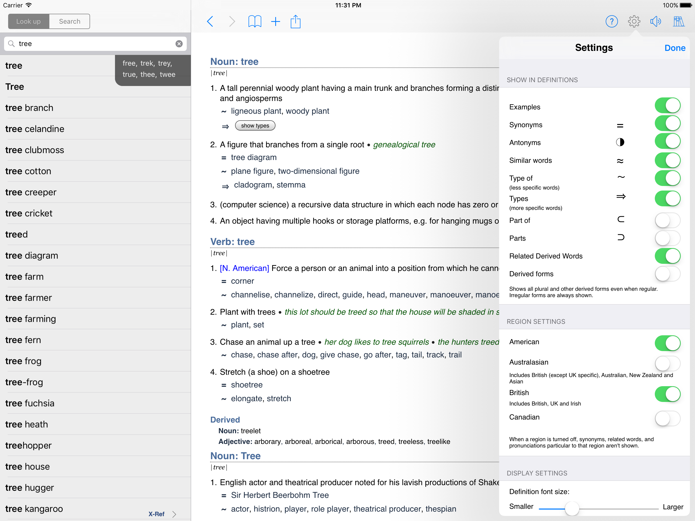
Task: Open the tree diagram synonym link
Action: coord(254,157)
